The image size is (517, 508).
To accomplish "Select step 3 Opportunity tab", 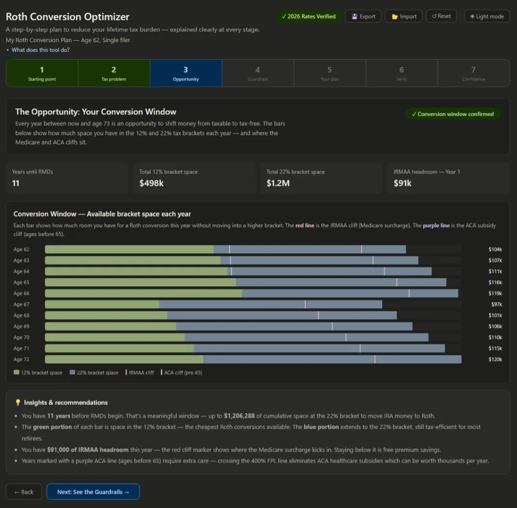I will pos(186,73).
